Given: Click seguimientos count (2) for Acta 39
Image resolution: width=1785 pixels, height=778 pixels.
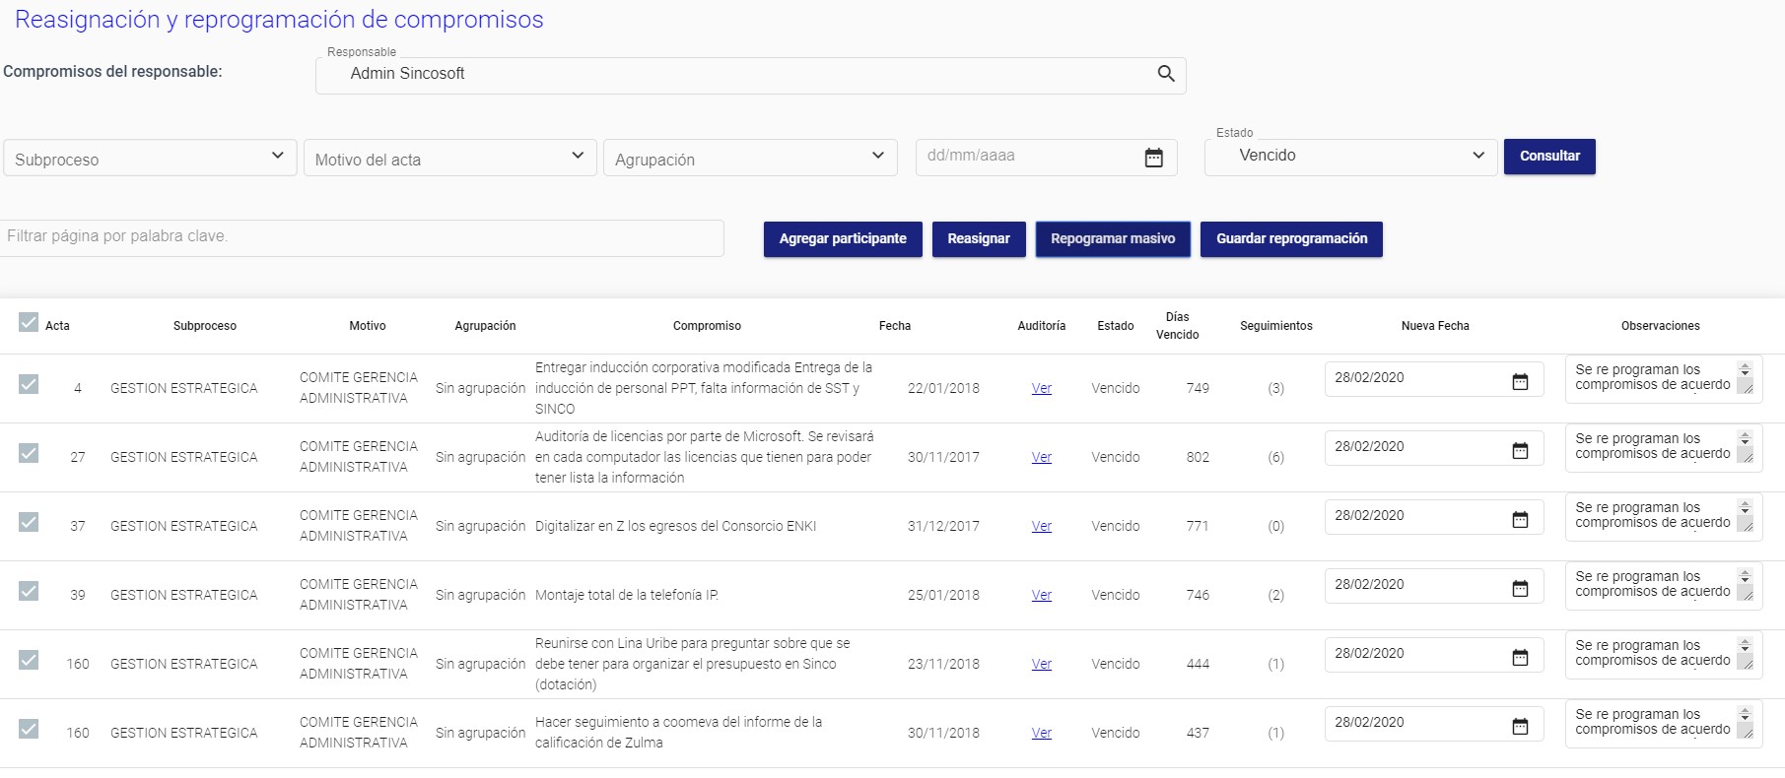Looking at the screenshot, I should [x=1275, y=595].
